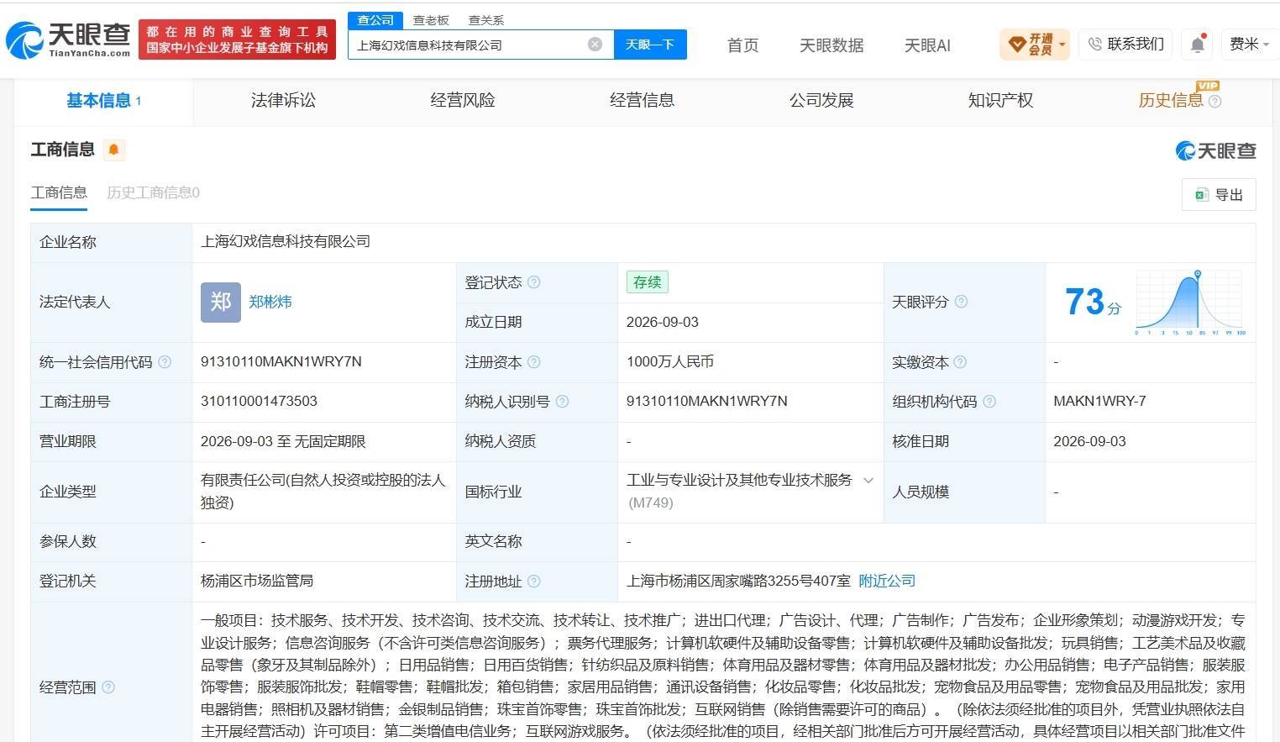Switch to 法律诉讼 tab
1280x742 pixels.
(283, 101)
